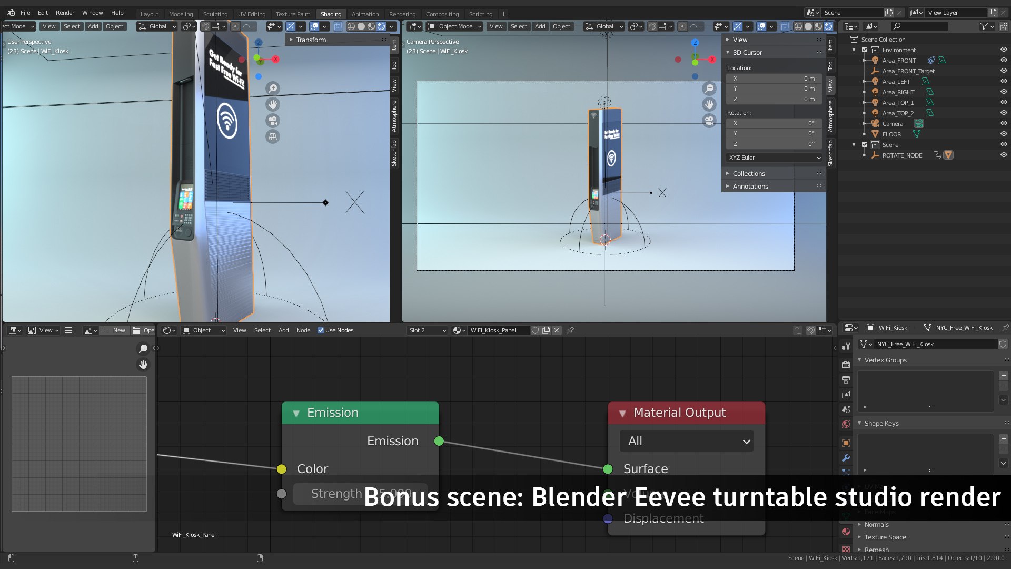Add a shape key with the plus button
This screenshot has width=1011, height=569.
tap(1004, 439)
